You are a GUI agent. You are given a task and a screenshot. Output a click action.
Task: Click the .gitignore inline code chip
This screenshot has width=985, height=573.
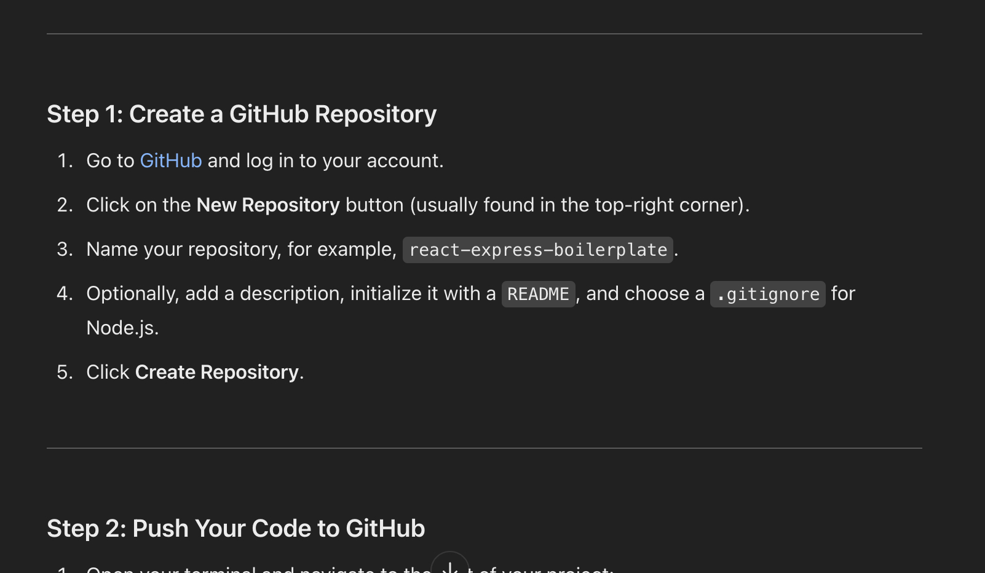click(768, 294)
